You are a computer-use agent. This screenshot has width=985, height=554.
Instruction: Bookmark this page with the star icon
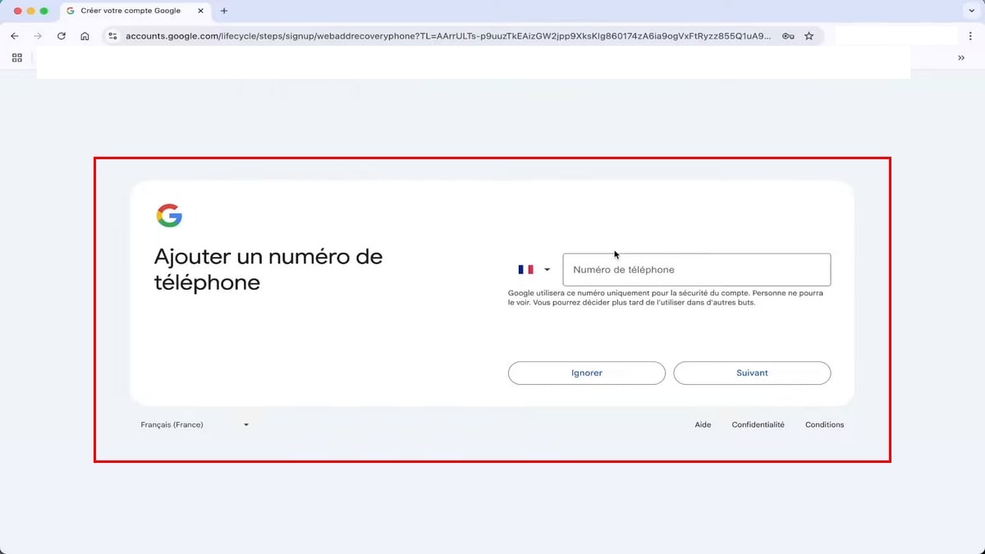tap(809, 36)
